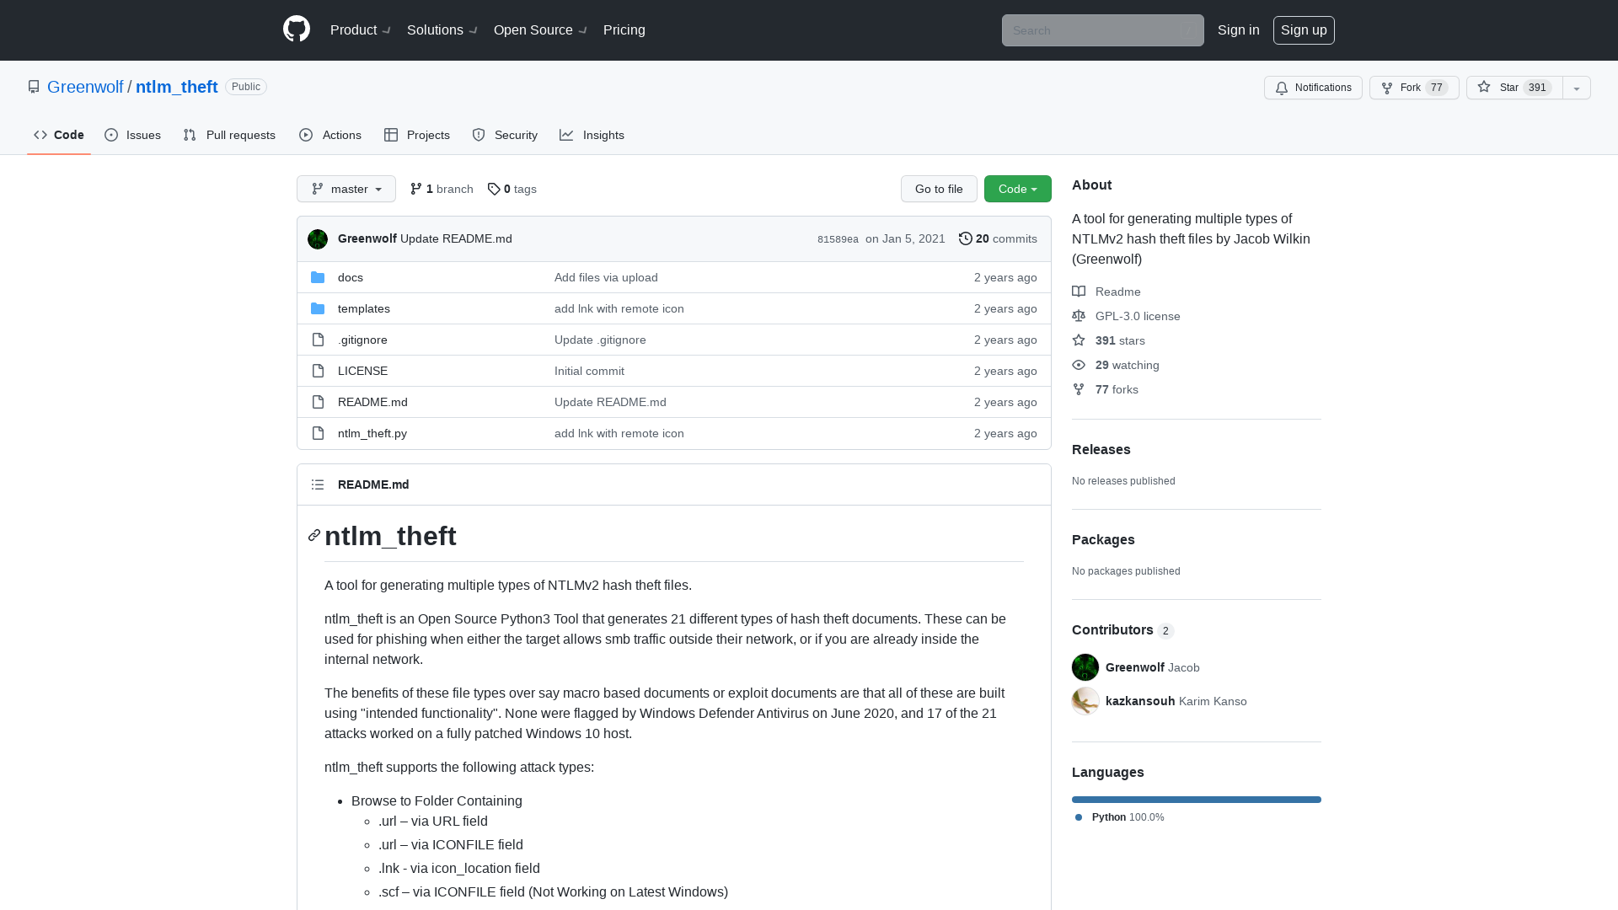Click the file icon next to ntlm_theft.py
Image resolution: width=1618 pixels, height=910 pixels.
[x=318, y=433]
